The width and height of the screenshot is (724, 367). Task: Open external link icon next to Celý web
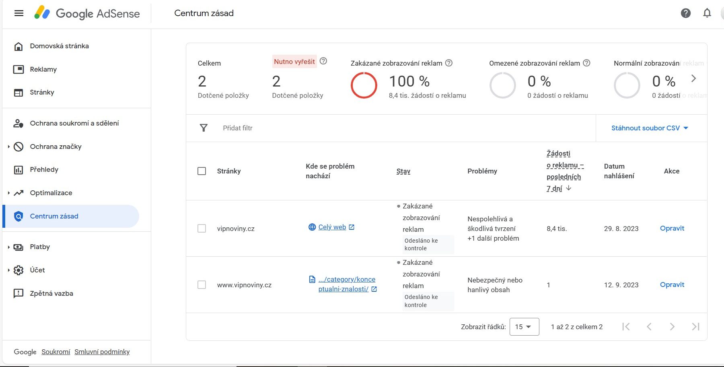click(x=352, y=227)
